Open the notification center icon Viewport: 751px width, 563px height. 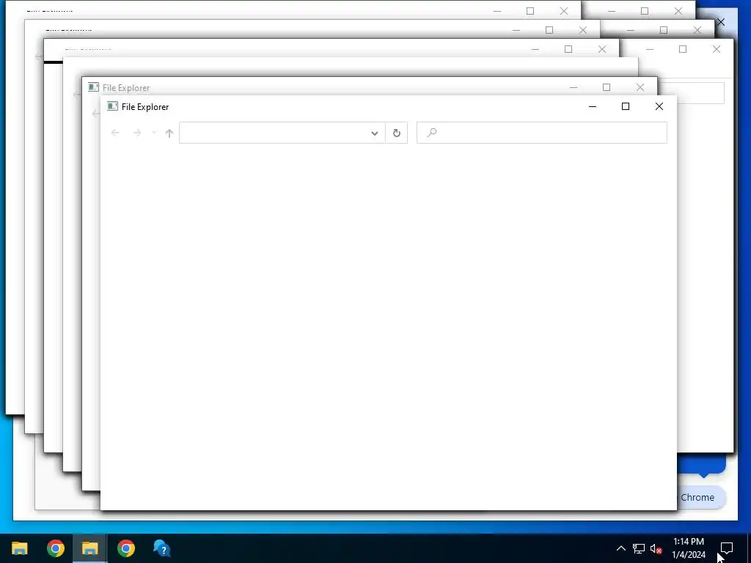[x=727, y=548]
